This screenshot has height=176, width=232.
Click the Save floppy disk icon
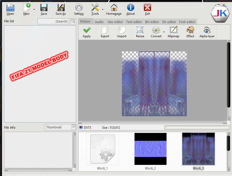point(44,7)
